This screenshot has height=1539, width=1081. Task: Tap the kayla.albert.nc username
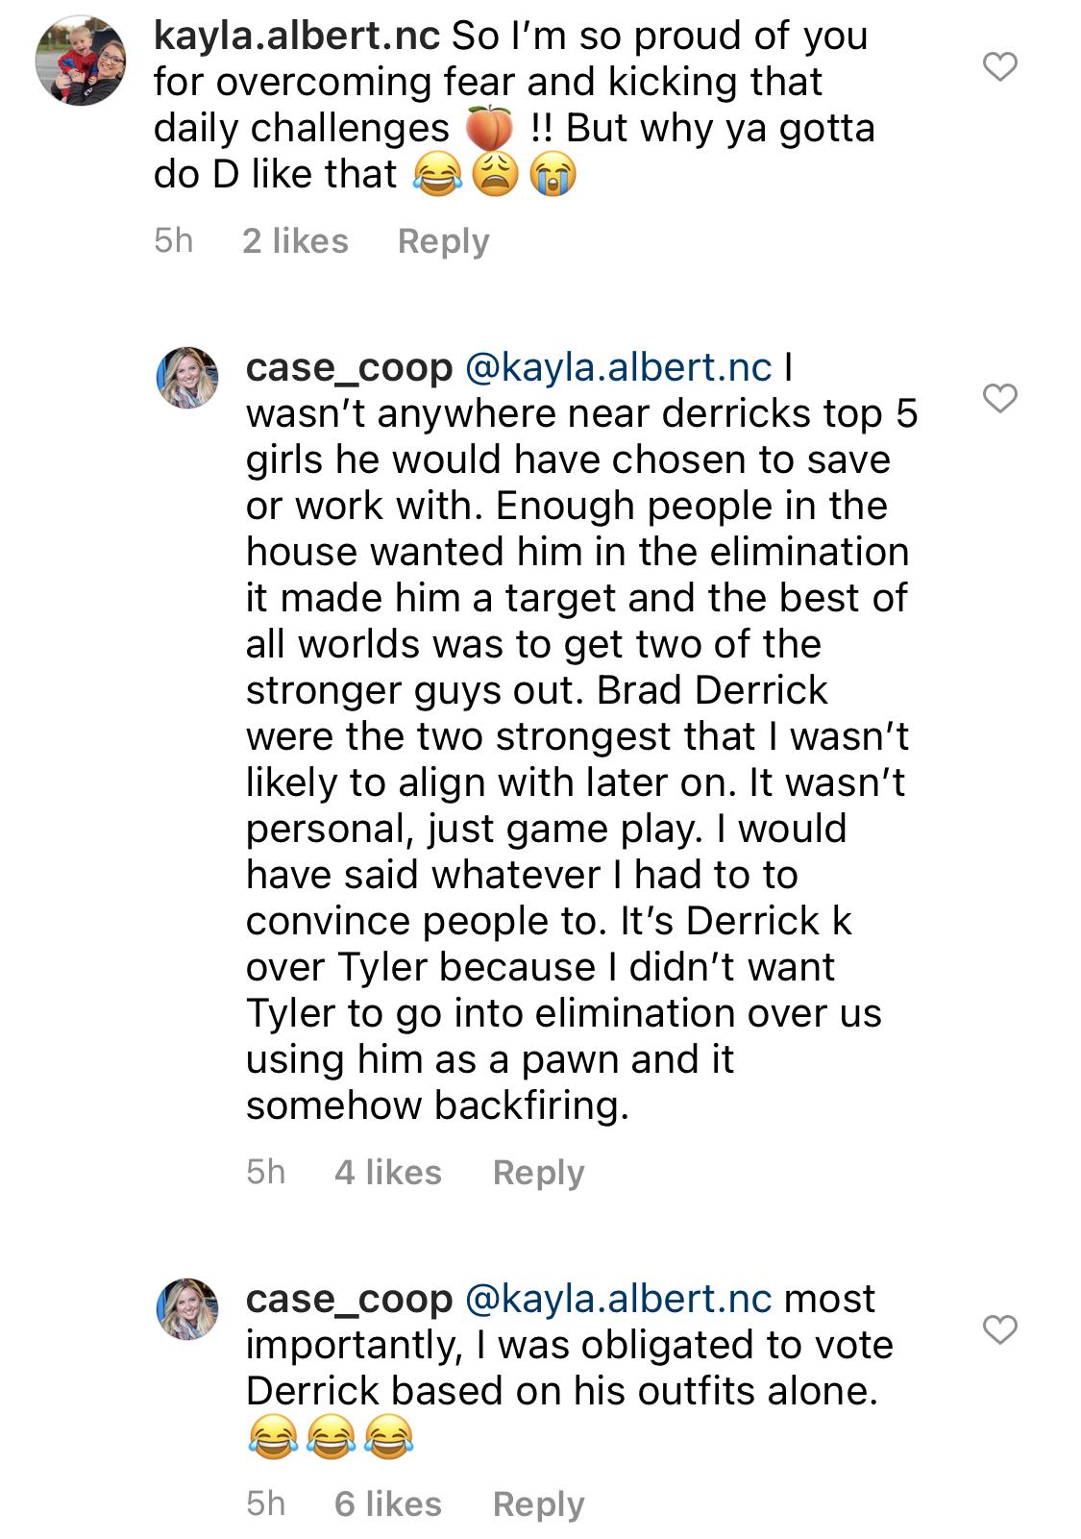(x=297, y=37)
